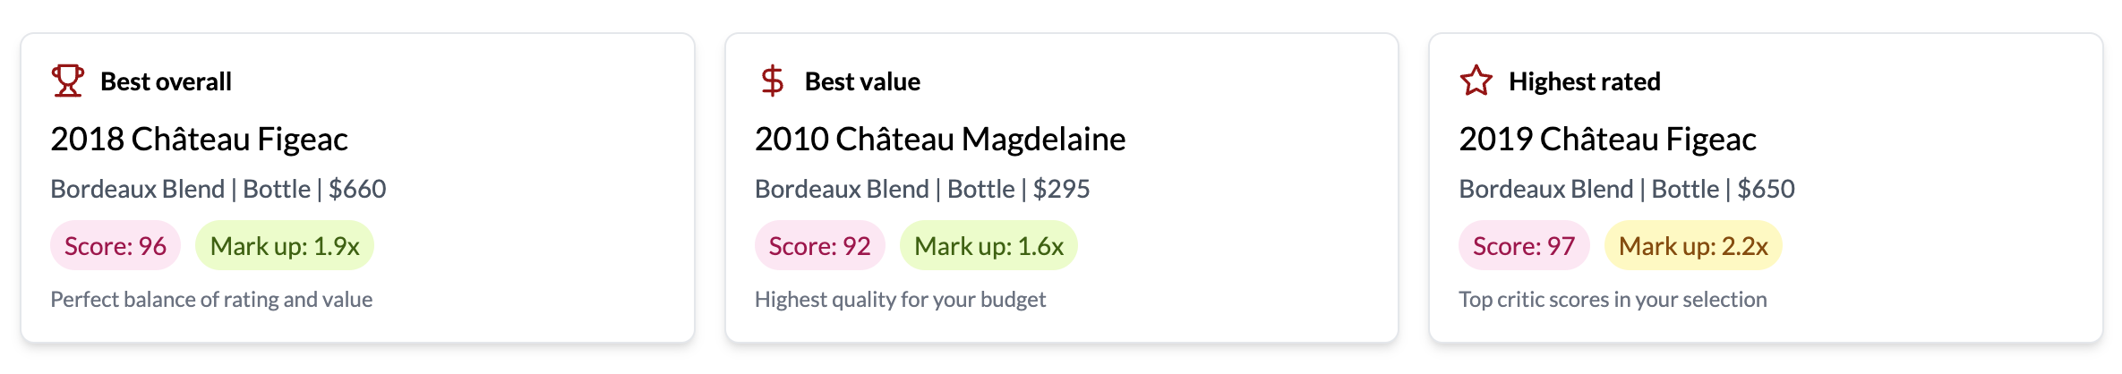Click the yellow Mark up: 2.2x badge

(x=1693, y=246)
